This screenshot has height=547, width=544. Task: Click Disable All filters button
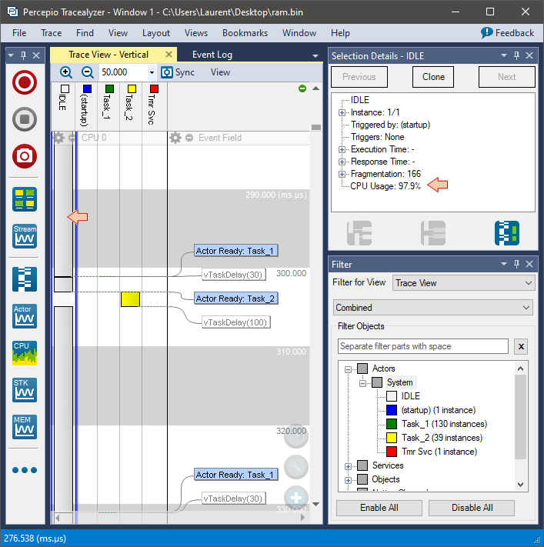(472, 508)
